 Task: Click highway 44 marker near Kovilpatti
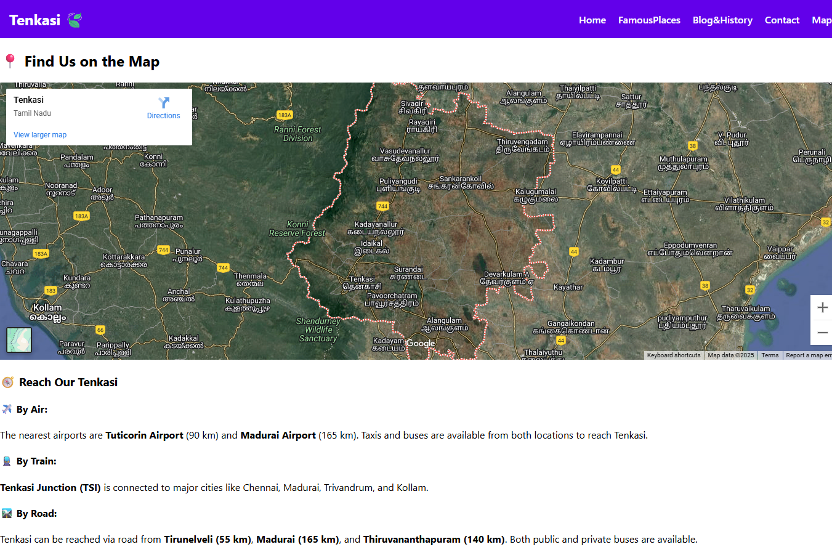(x=615, y=169)
